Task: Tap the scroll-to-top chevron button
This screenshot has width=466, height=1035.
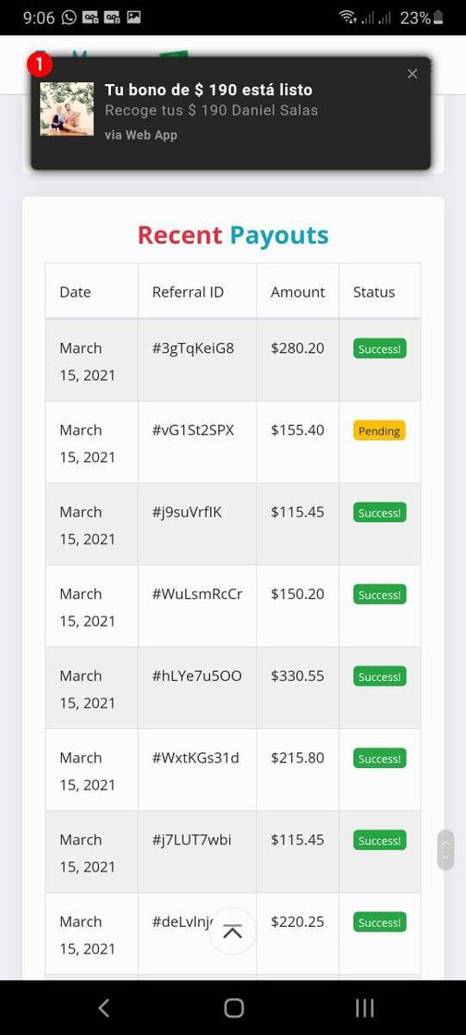Action: point(232,931)
